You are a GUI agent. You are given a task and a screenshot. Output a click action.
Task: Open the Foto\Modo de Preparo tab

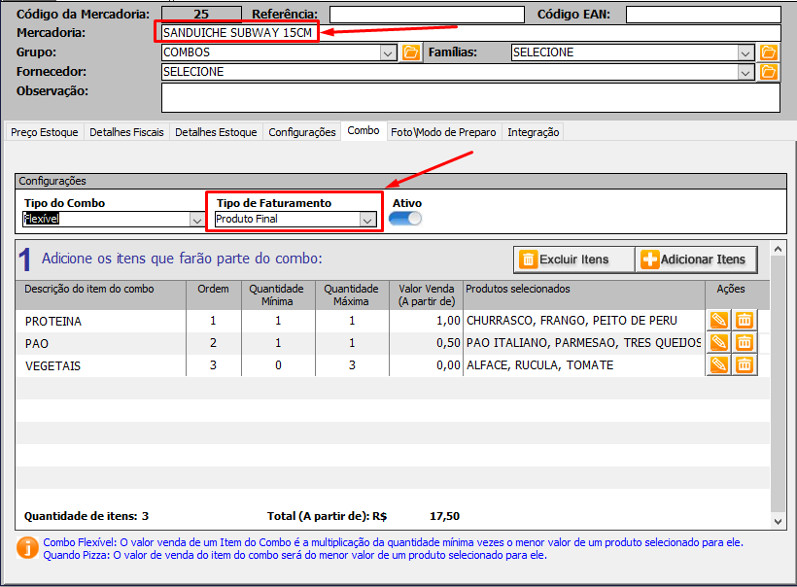443,132
